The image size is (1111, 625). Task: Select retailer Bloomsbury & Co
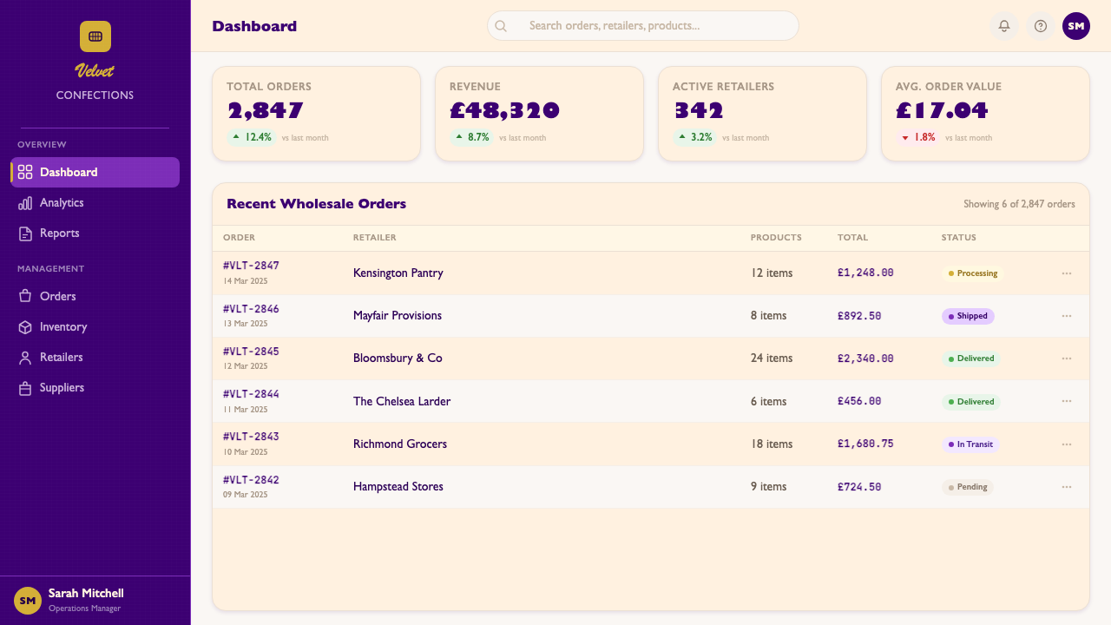click(x=398, y=358)
